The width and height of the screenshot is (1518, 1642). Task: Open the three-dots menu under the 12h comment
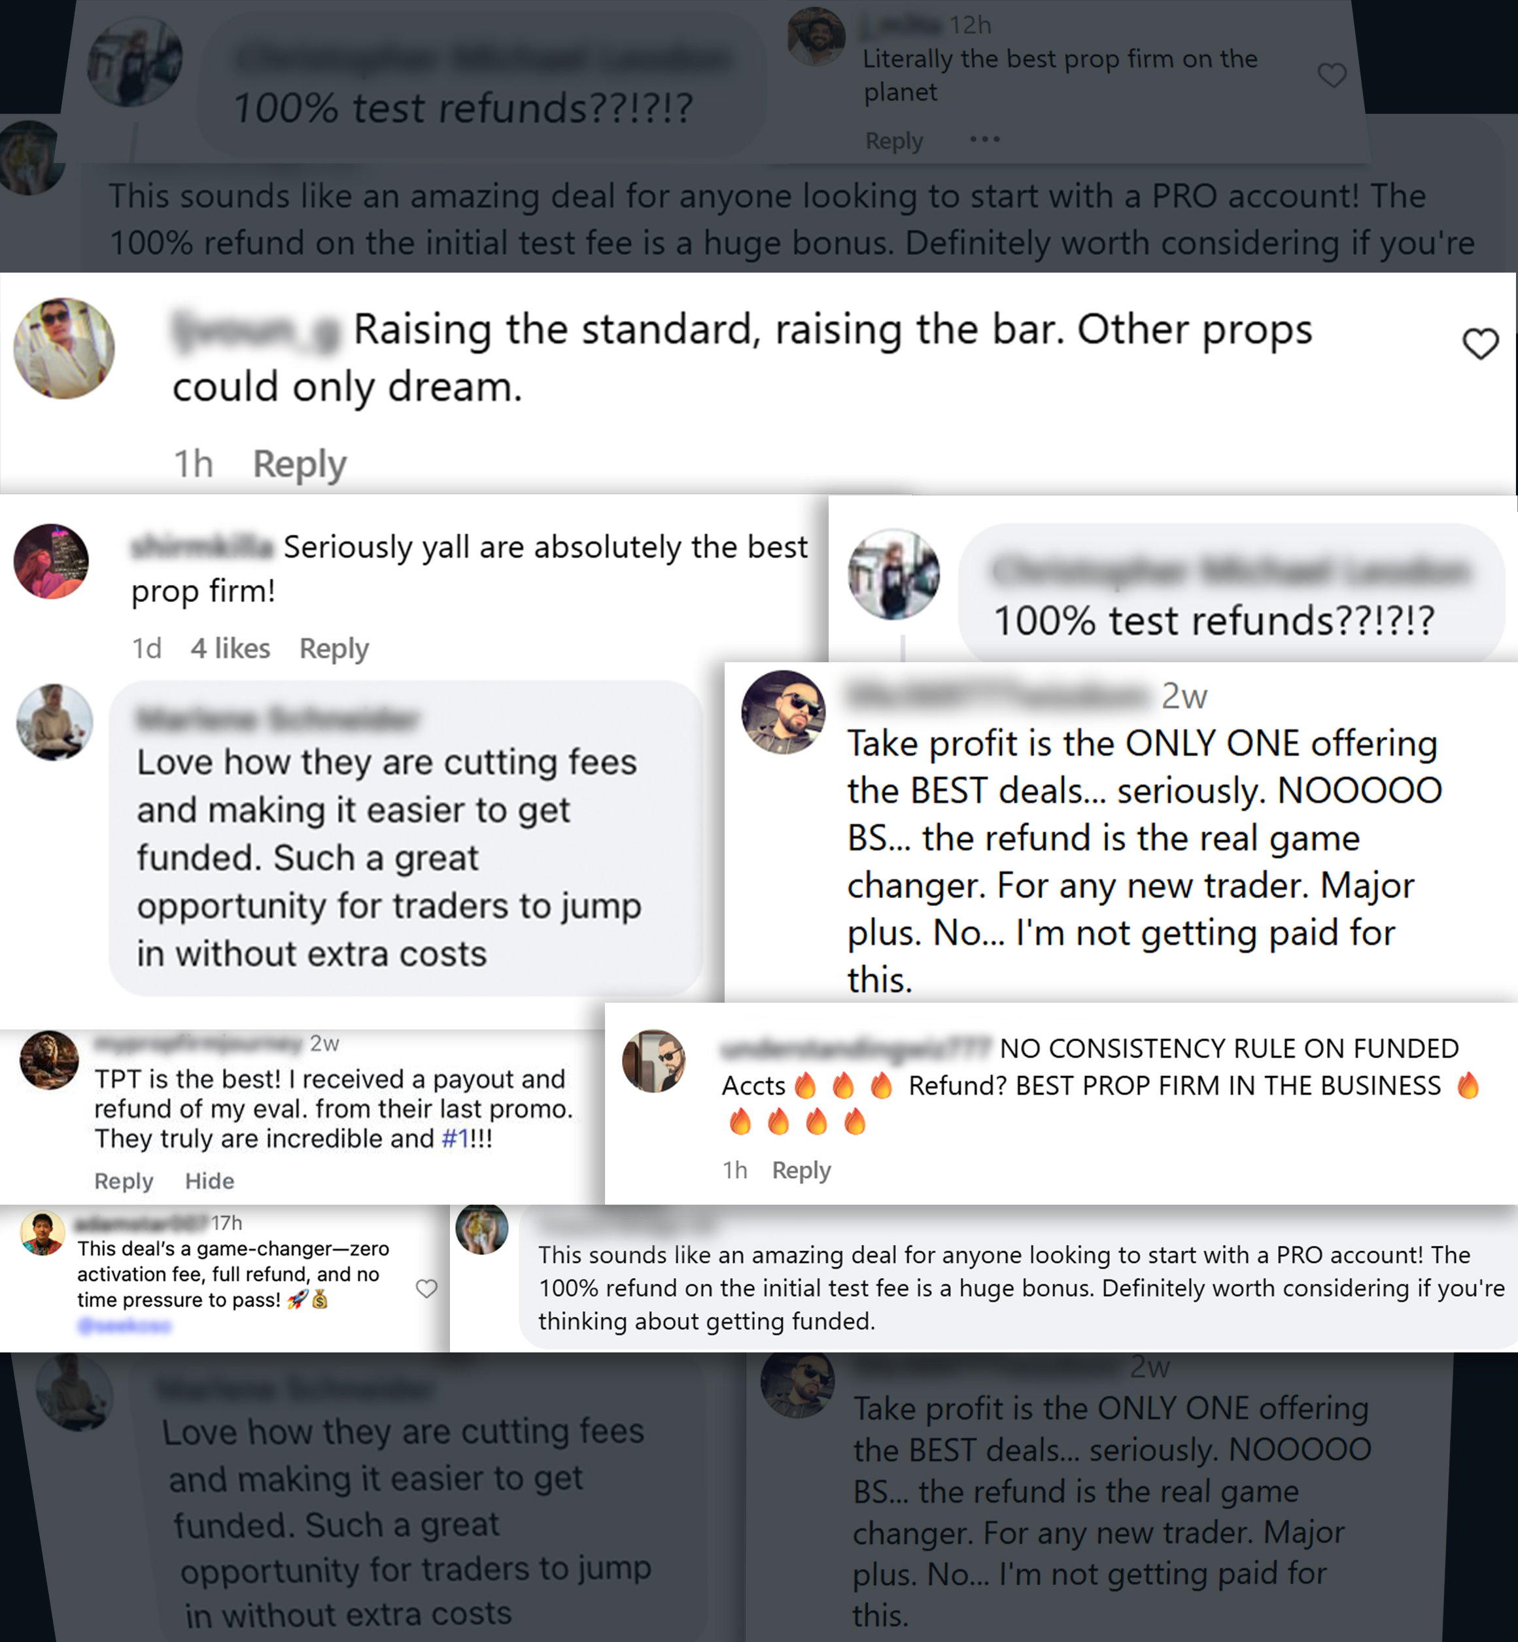click(984, 140)
